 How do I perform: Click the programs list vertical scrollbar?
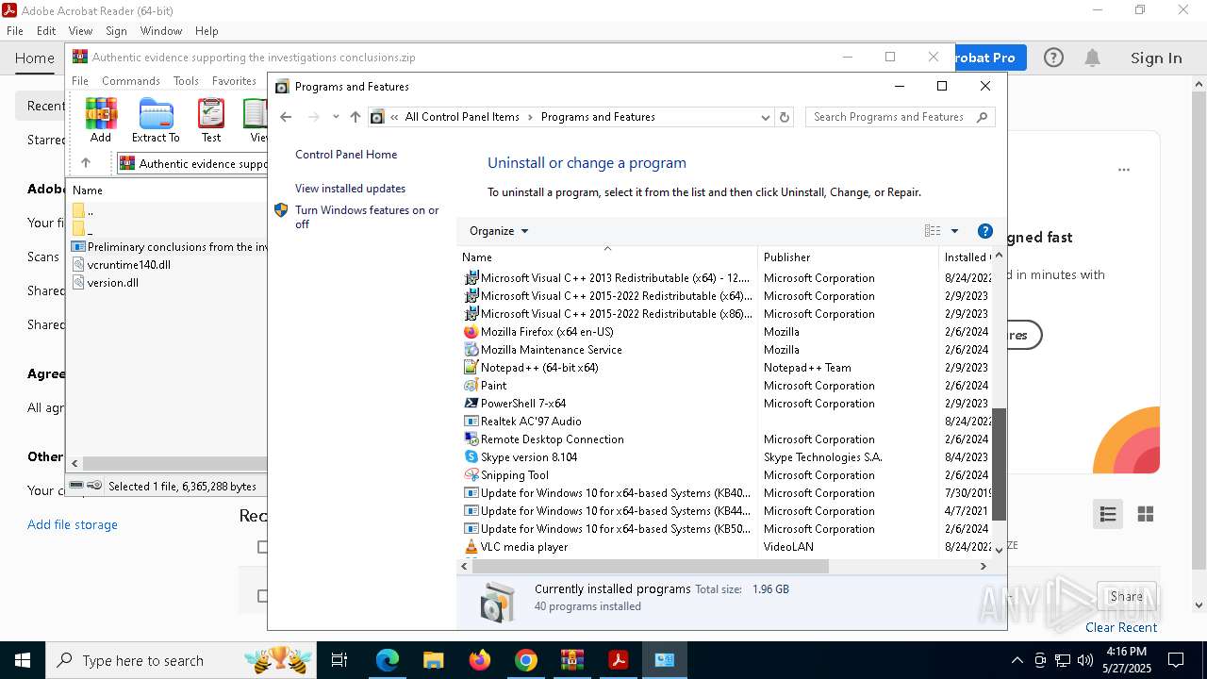point(999,465)
